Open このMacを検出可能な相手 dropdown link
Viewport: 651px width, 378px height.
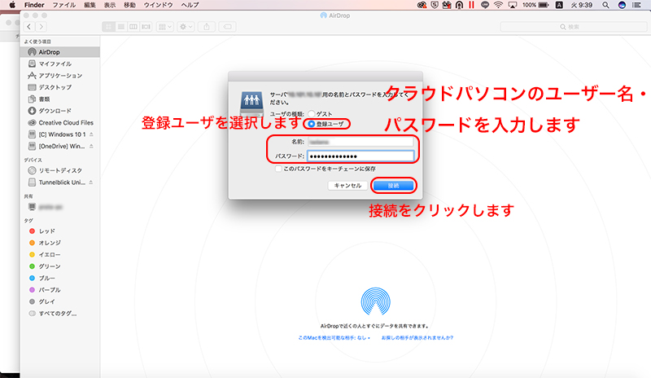click(334, 337)
